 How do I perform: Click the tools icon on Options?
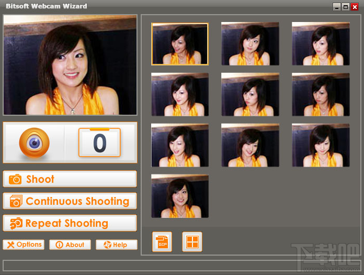11,245
